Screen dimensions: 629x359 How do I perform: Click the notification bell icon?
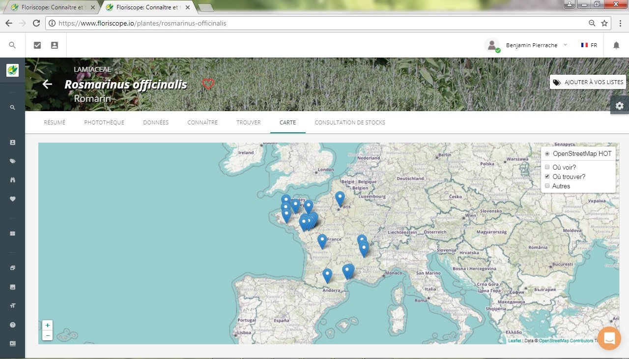pyautogui.click(x=616, y=45)
